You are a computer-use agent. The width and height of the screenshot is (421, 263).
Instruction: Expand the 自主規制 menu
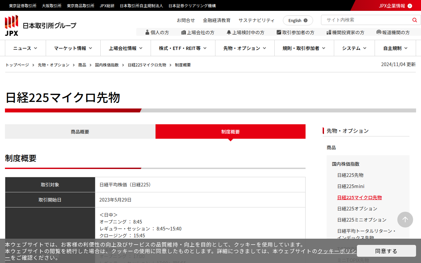point(395,48)
